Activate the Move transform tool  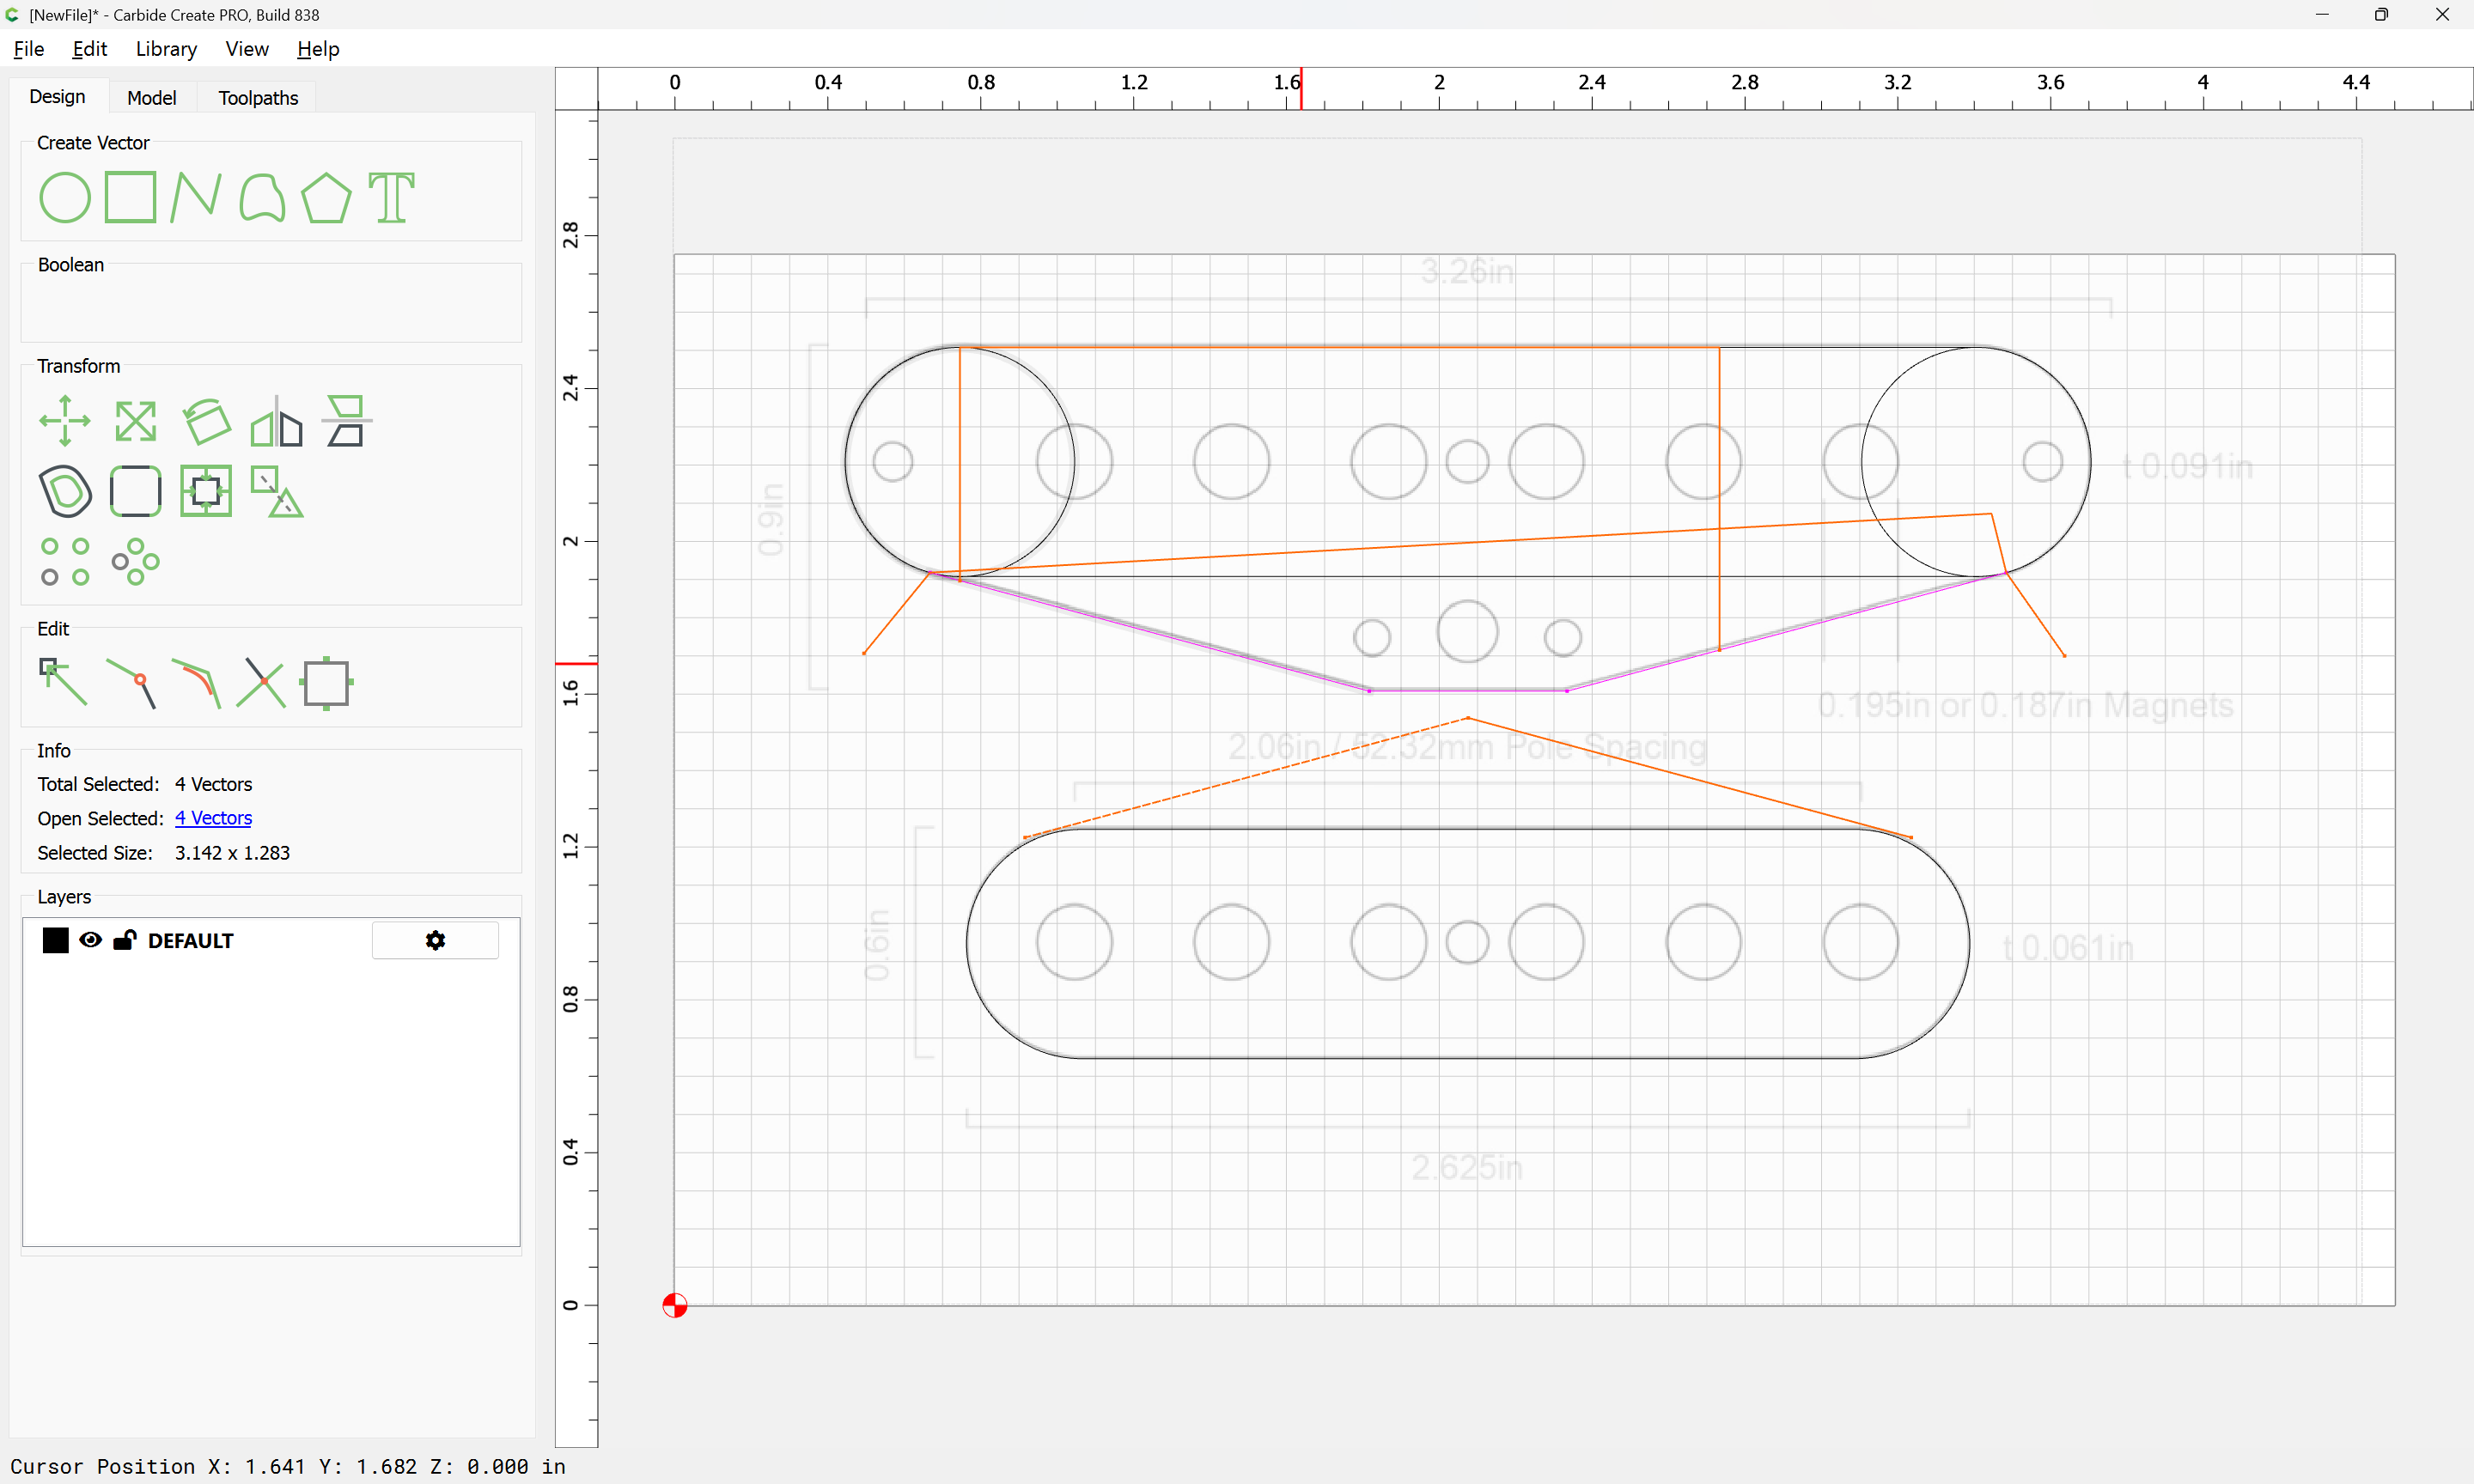pyautogui.click(x=65, y=421)
